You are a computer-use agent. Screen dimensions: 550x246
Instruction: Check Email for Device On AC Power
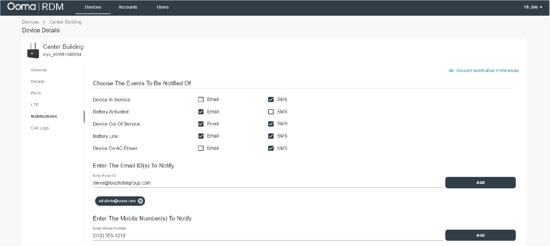201,148
